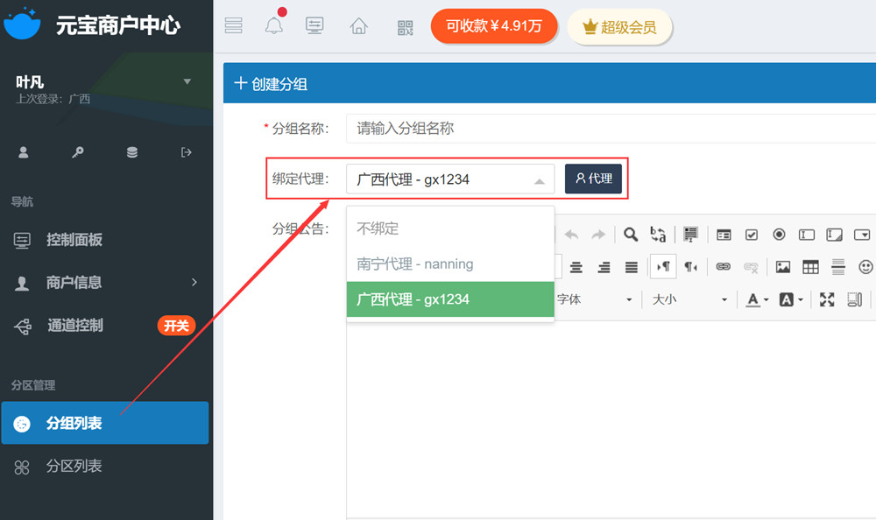Expand the 叶凡 user menu arrow
The height and width of the screenshot is (520, 876).
point(187,82)
